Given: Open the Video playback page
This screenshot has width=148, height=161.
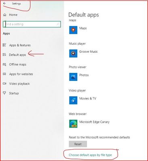Looking at the screenshot, I should coord(19,84).
